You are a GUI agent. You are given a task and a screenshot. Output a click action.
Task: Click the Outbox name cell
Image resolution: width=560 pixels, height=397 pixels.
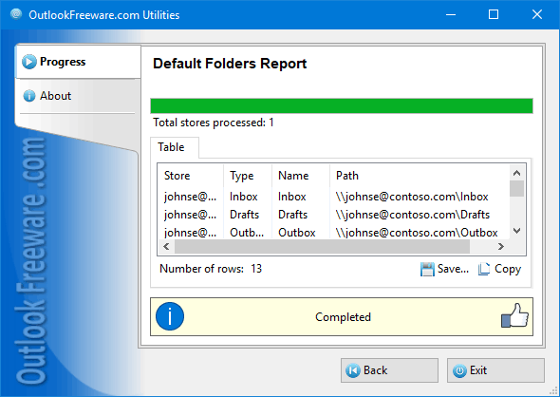(x=297, y=233)
